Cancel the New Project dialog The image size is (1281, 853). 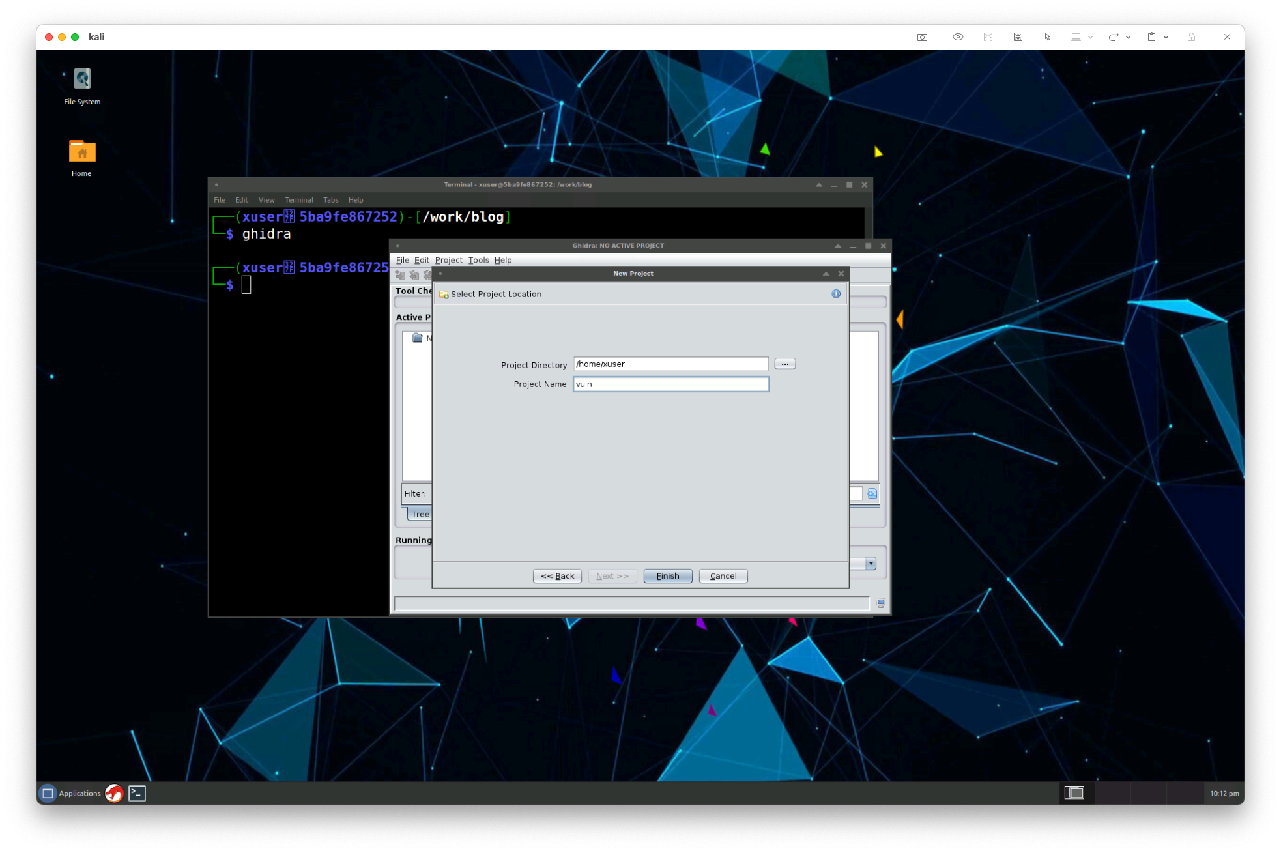(x=723, y=576)
